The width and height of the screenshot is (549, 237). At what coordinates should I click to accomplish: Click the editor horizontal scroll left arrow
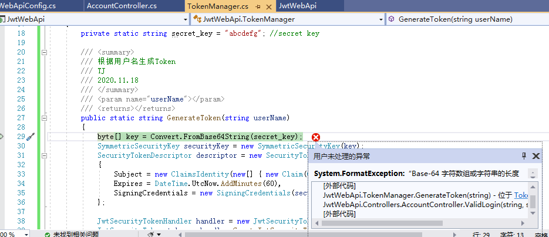coord(181,234)
